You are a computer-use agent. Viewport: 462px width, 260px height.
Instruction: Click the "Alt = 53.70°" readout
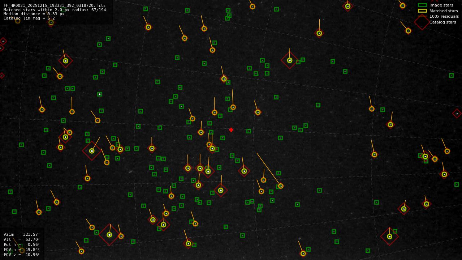[x=22, y=239]
